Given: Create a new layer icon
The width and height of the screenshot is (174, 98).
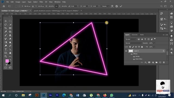Looking at the screenshot, I should 160,62.
